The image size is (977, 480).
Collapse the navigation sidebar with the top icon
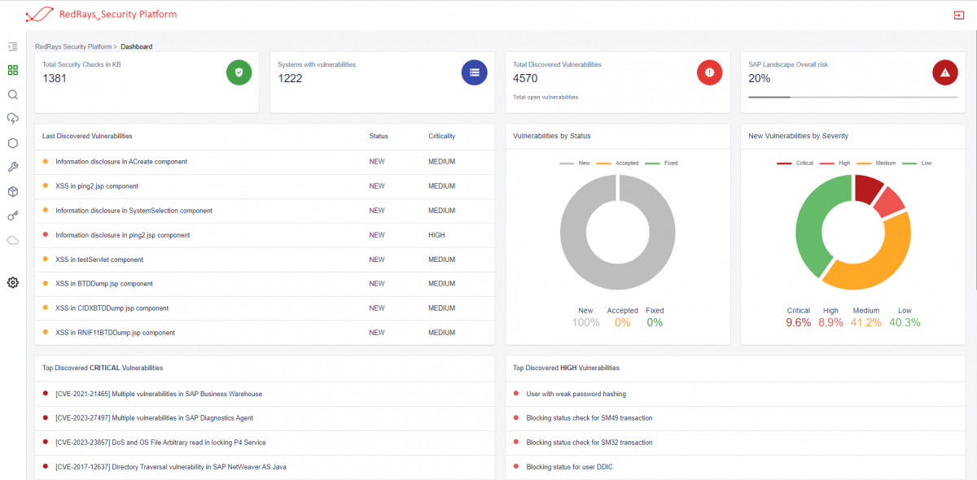pos(12,46)
